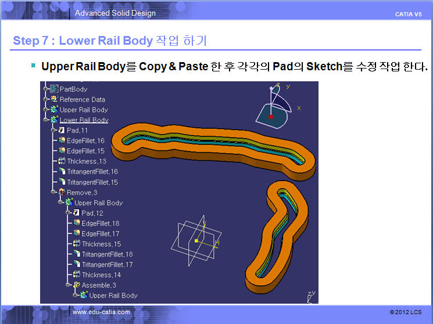Select TritangentFillet.18 in the tree
Screen dimensions: 433x324
pos(107,254)
